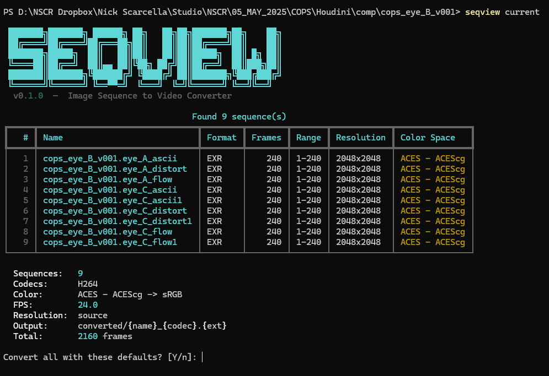This screenshot has width=549, height=376.
Task: Click ACES - ACEScg in eye_A_ascii row
Action: (433, 159)
